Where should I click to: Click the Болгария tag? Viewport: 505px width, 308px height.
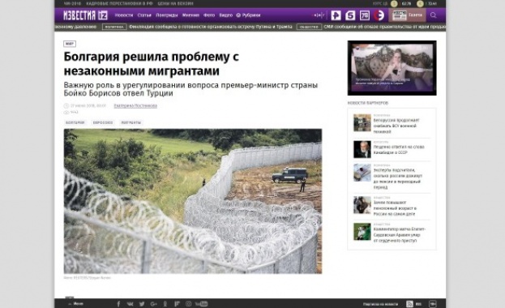coord(75,122)
